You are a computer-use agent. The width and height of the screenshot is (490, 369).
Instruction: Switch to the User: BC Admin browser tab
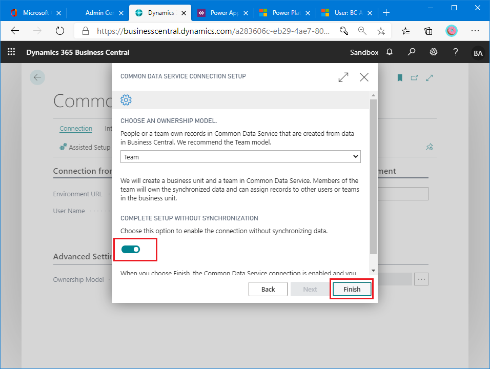click(348, 12)
